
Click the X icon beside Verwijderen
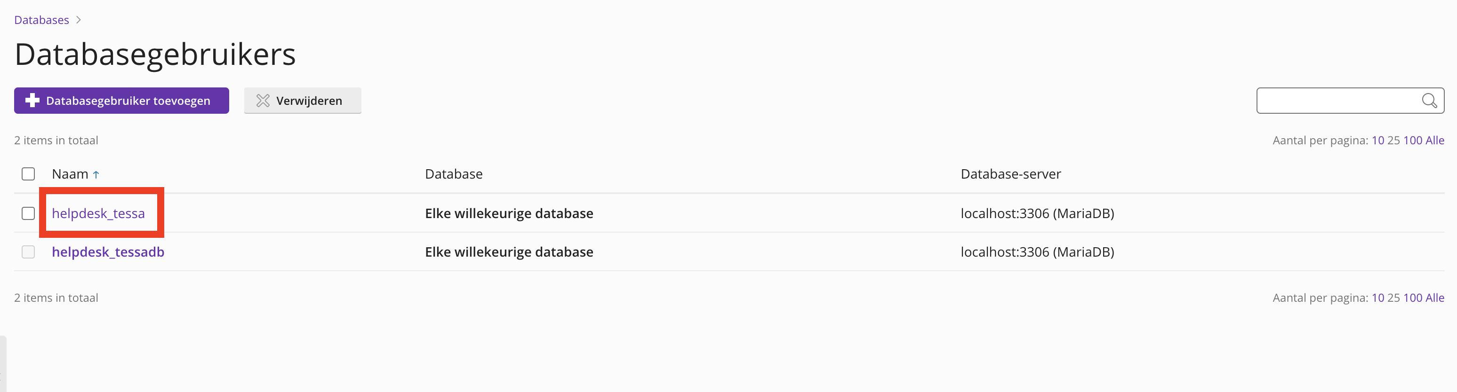pos(263,101)
